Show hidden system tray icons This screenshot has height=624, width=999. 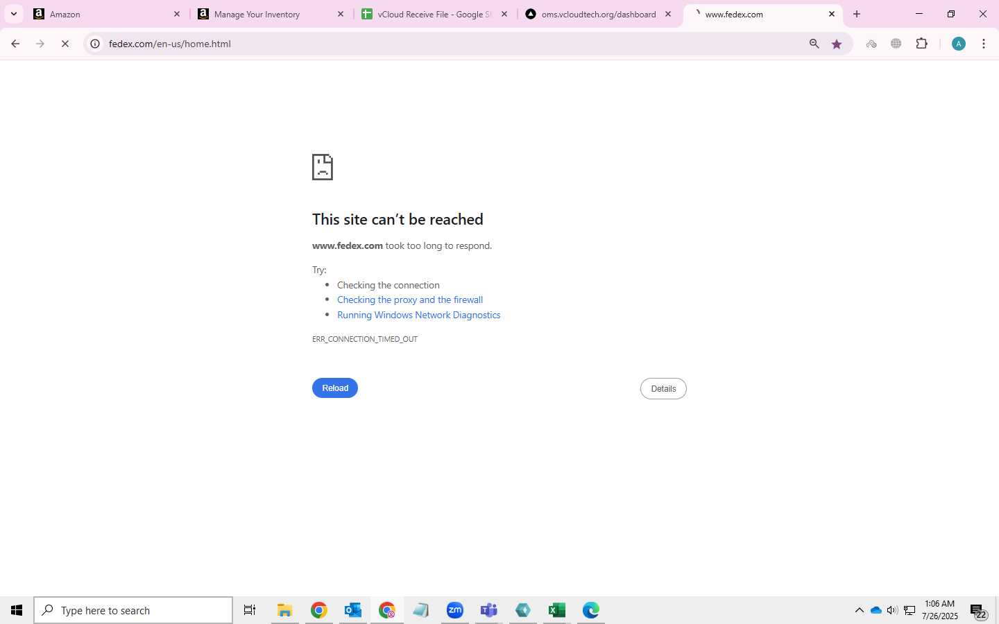click(x=859, y=610)
